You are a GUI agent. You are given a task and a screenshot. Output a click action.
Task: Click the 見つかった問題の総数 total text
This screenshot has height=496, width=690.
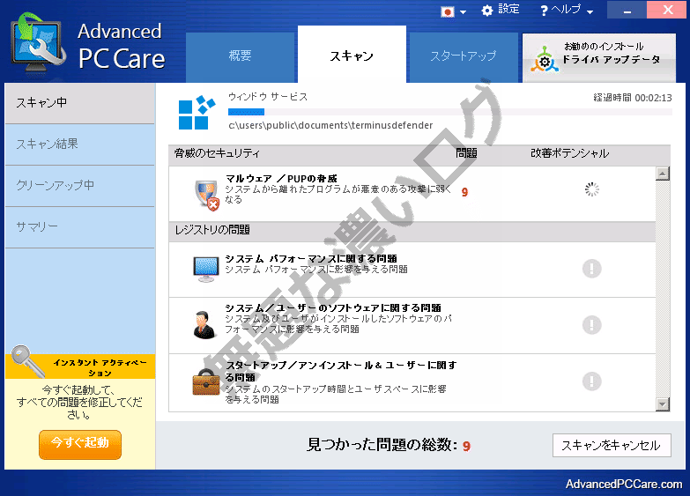point(389,445)
